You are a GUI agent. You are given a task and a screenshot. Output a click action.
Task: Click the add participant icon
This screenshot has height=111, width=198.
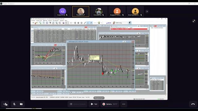(5, 104)
